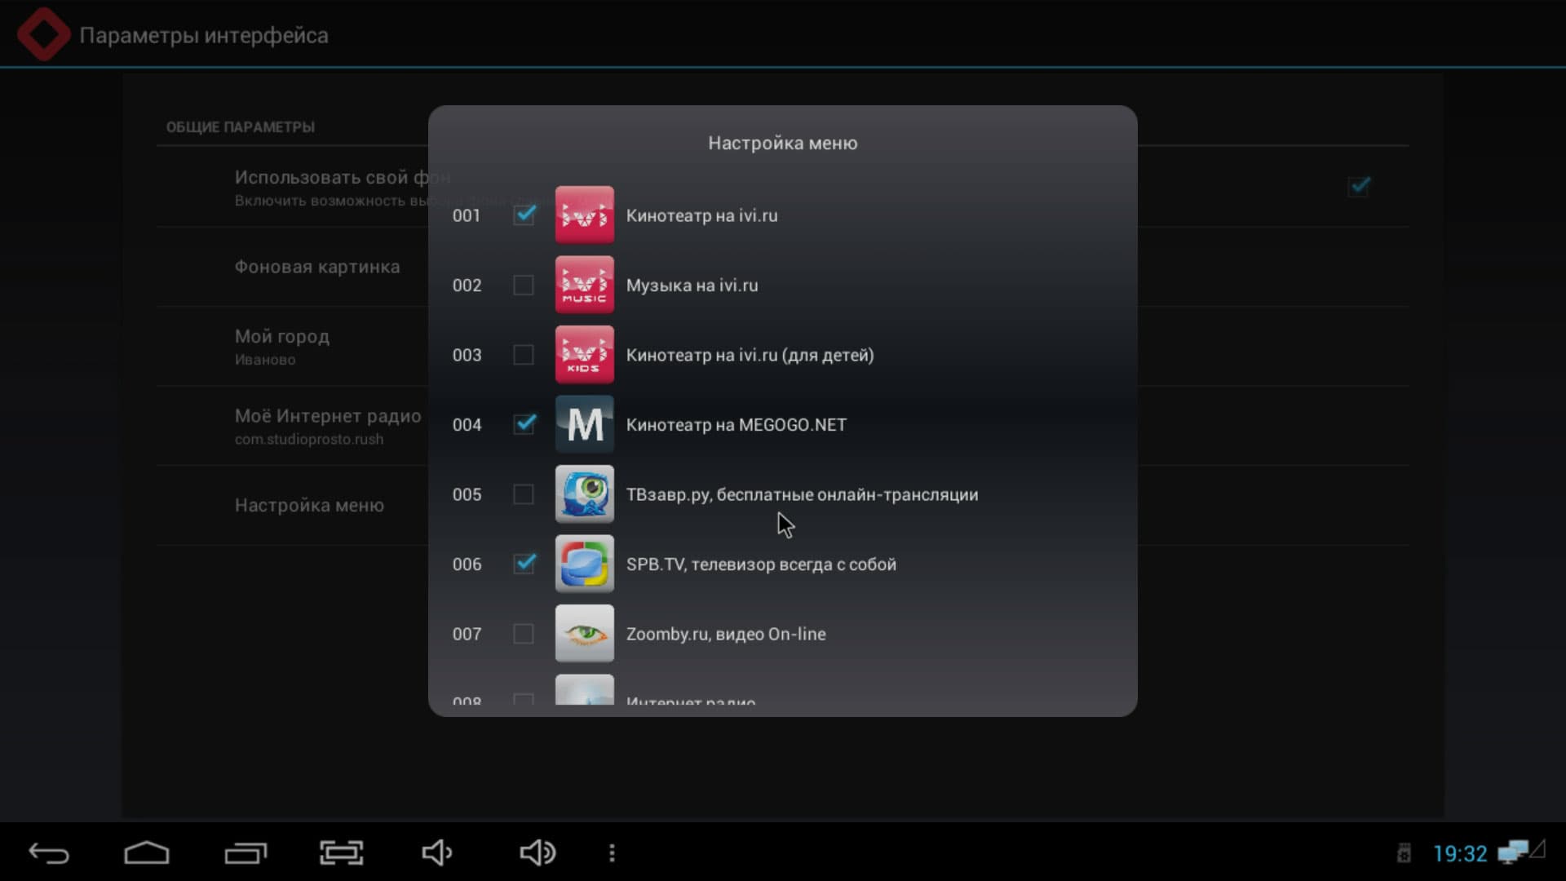The height and width of the screenshot is (881, 1566).
Task: Disable checkbox for 006 SPB.TV
Action: pos(524,564)
